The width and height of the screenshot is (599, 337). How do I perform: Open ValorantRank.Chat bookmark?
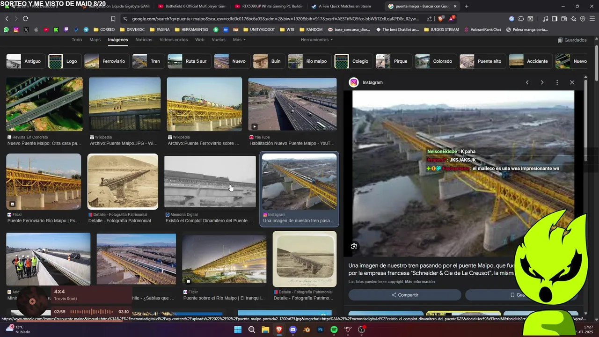482,29
